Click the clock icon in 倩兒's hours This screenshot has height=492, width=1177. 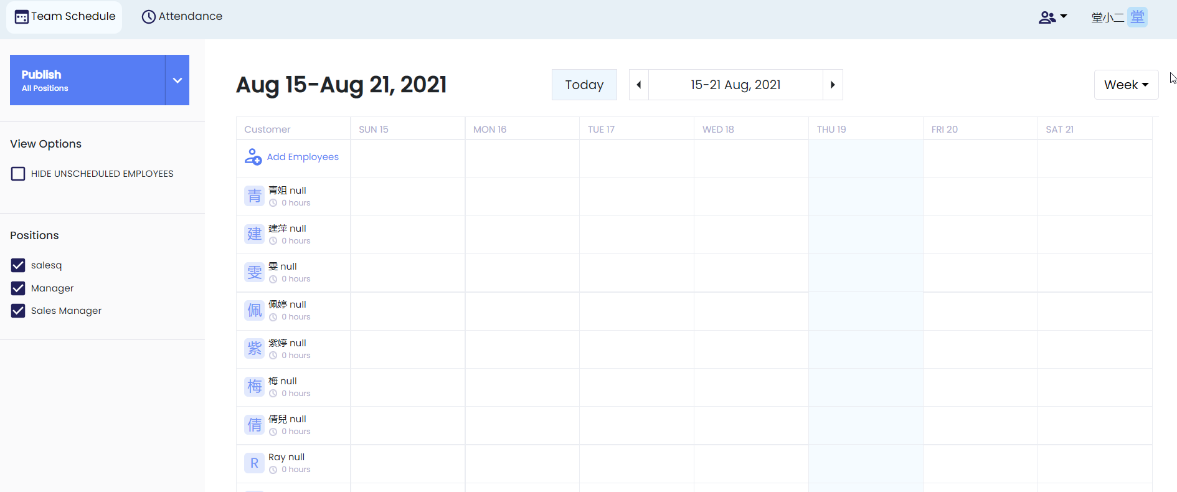click(273, 432)
